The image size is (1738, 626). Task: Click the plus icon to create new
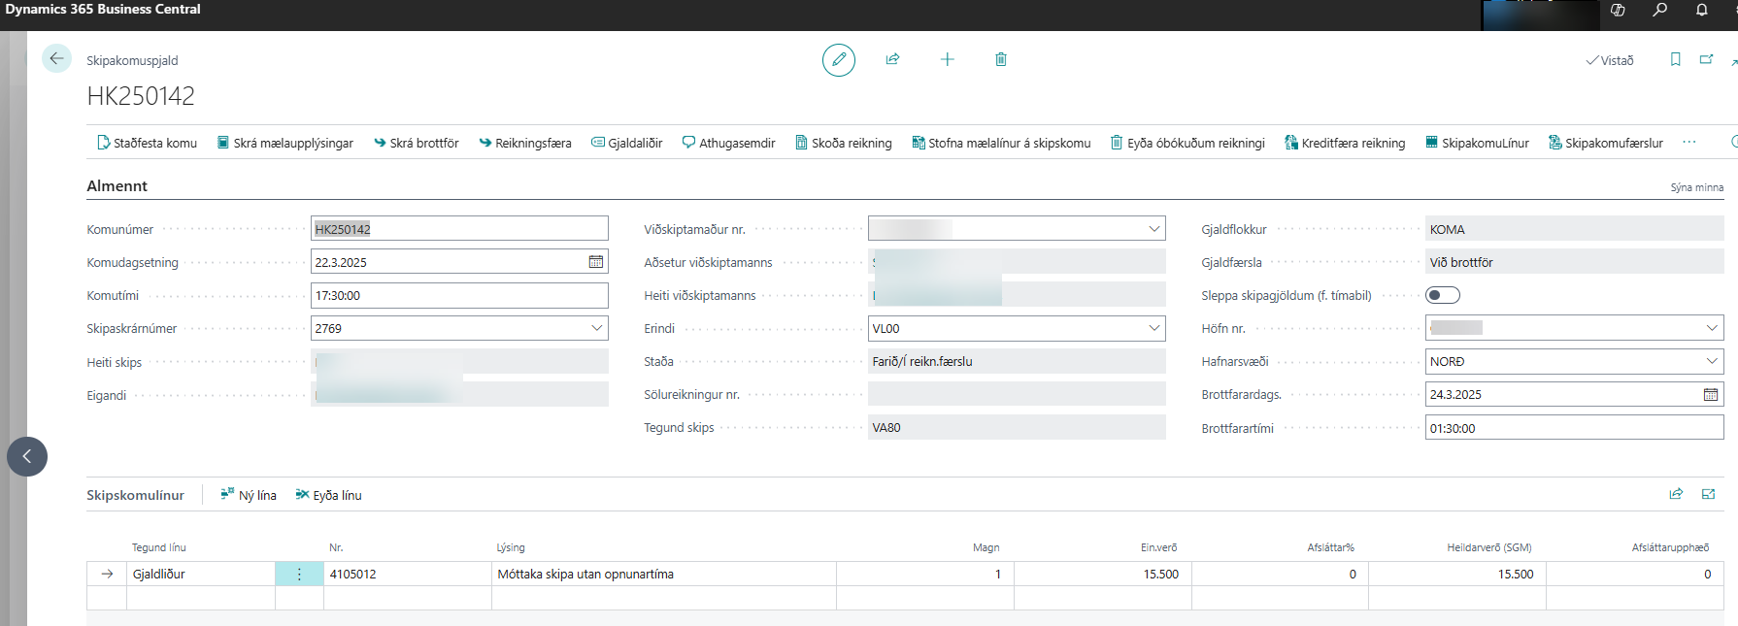coord(947,60)
